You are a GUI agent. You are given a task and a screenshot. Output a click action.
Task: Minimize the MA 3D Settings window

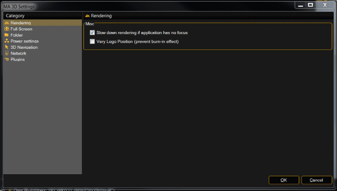coord(300,5)
